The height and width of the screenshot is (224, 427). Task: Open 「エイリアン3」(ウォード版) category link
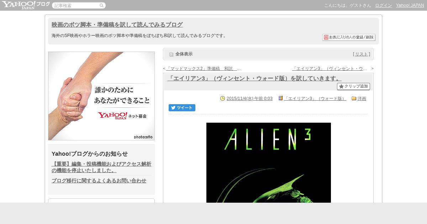point(315,98)
